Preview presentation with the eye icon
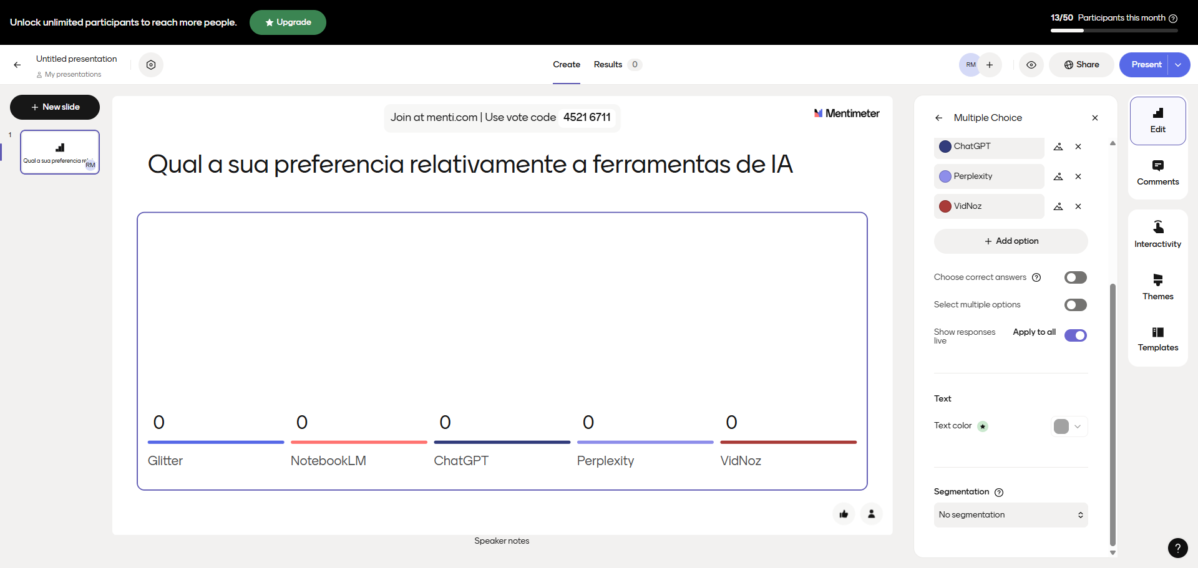 click(1031, 65)
